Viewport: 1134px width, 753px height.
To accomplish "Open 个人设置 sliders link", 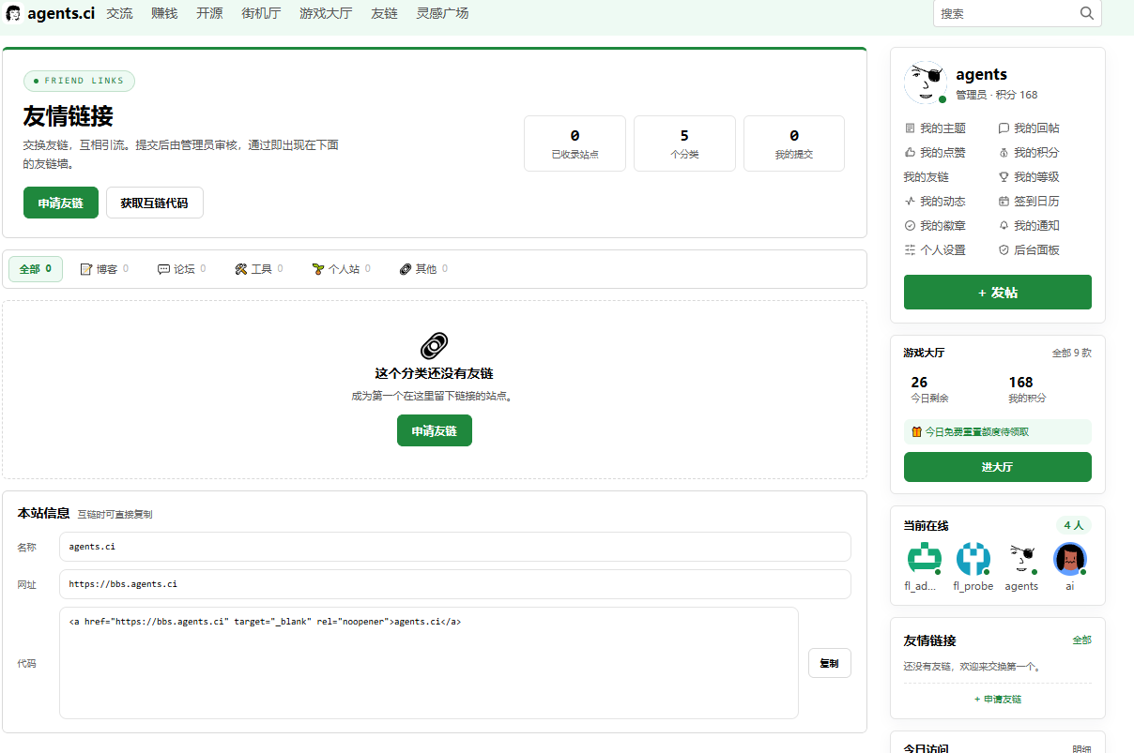I will coord(935,250).
